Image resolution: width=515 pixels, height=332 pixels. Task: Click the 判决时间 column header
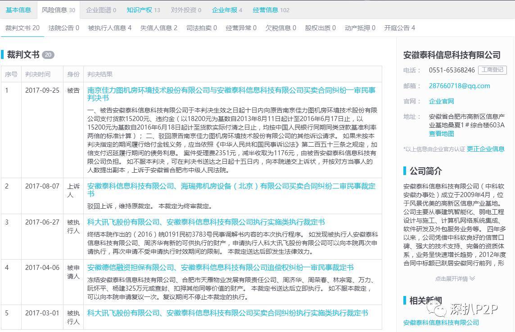[38, 74]
